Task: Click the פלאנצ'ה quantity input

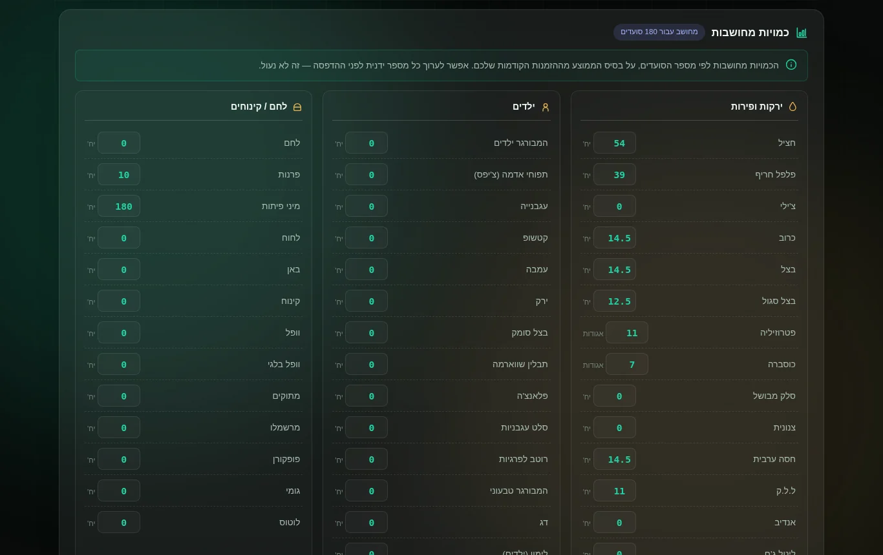Action: click(367, 396)
